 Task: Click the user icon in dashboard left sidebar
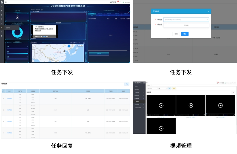click(x=2, y=19)
